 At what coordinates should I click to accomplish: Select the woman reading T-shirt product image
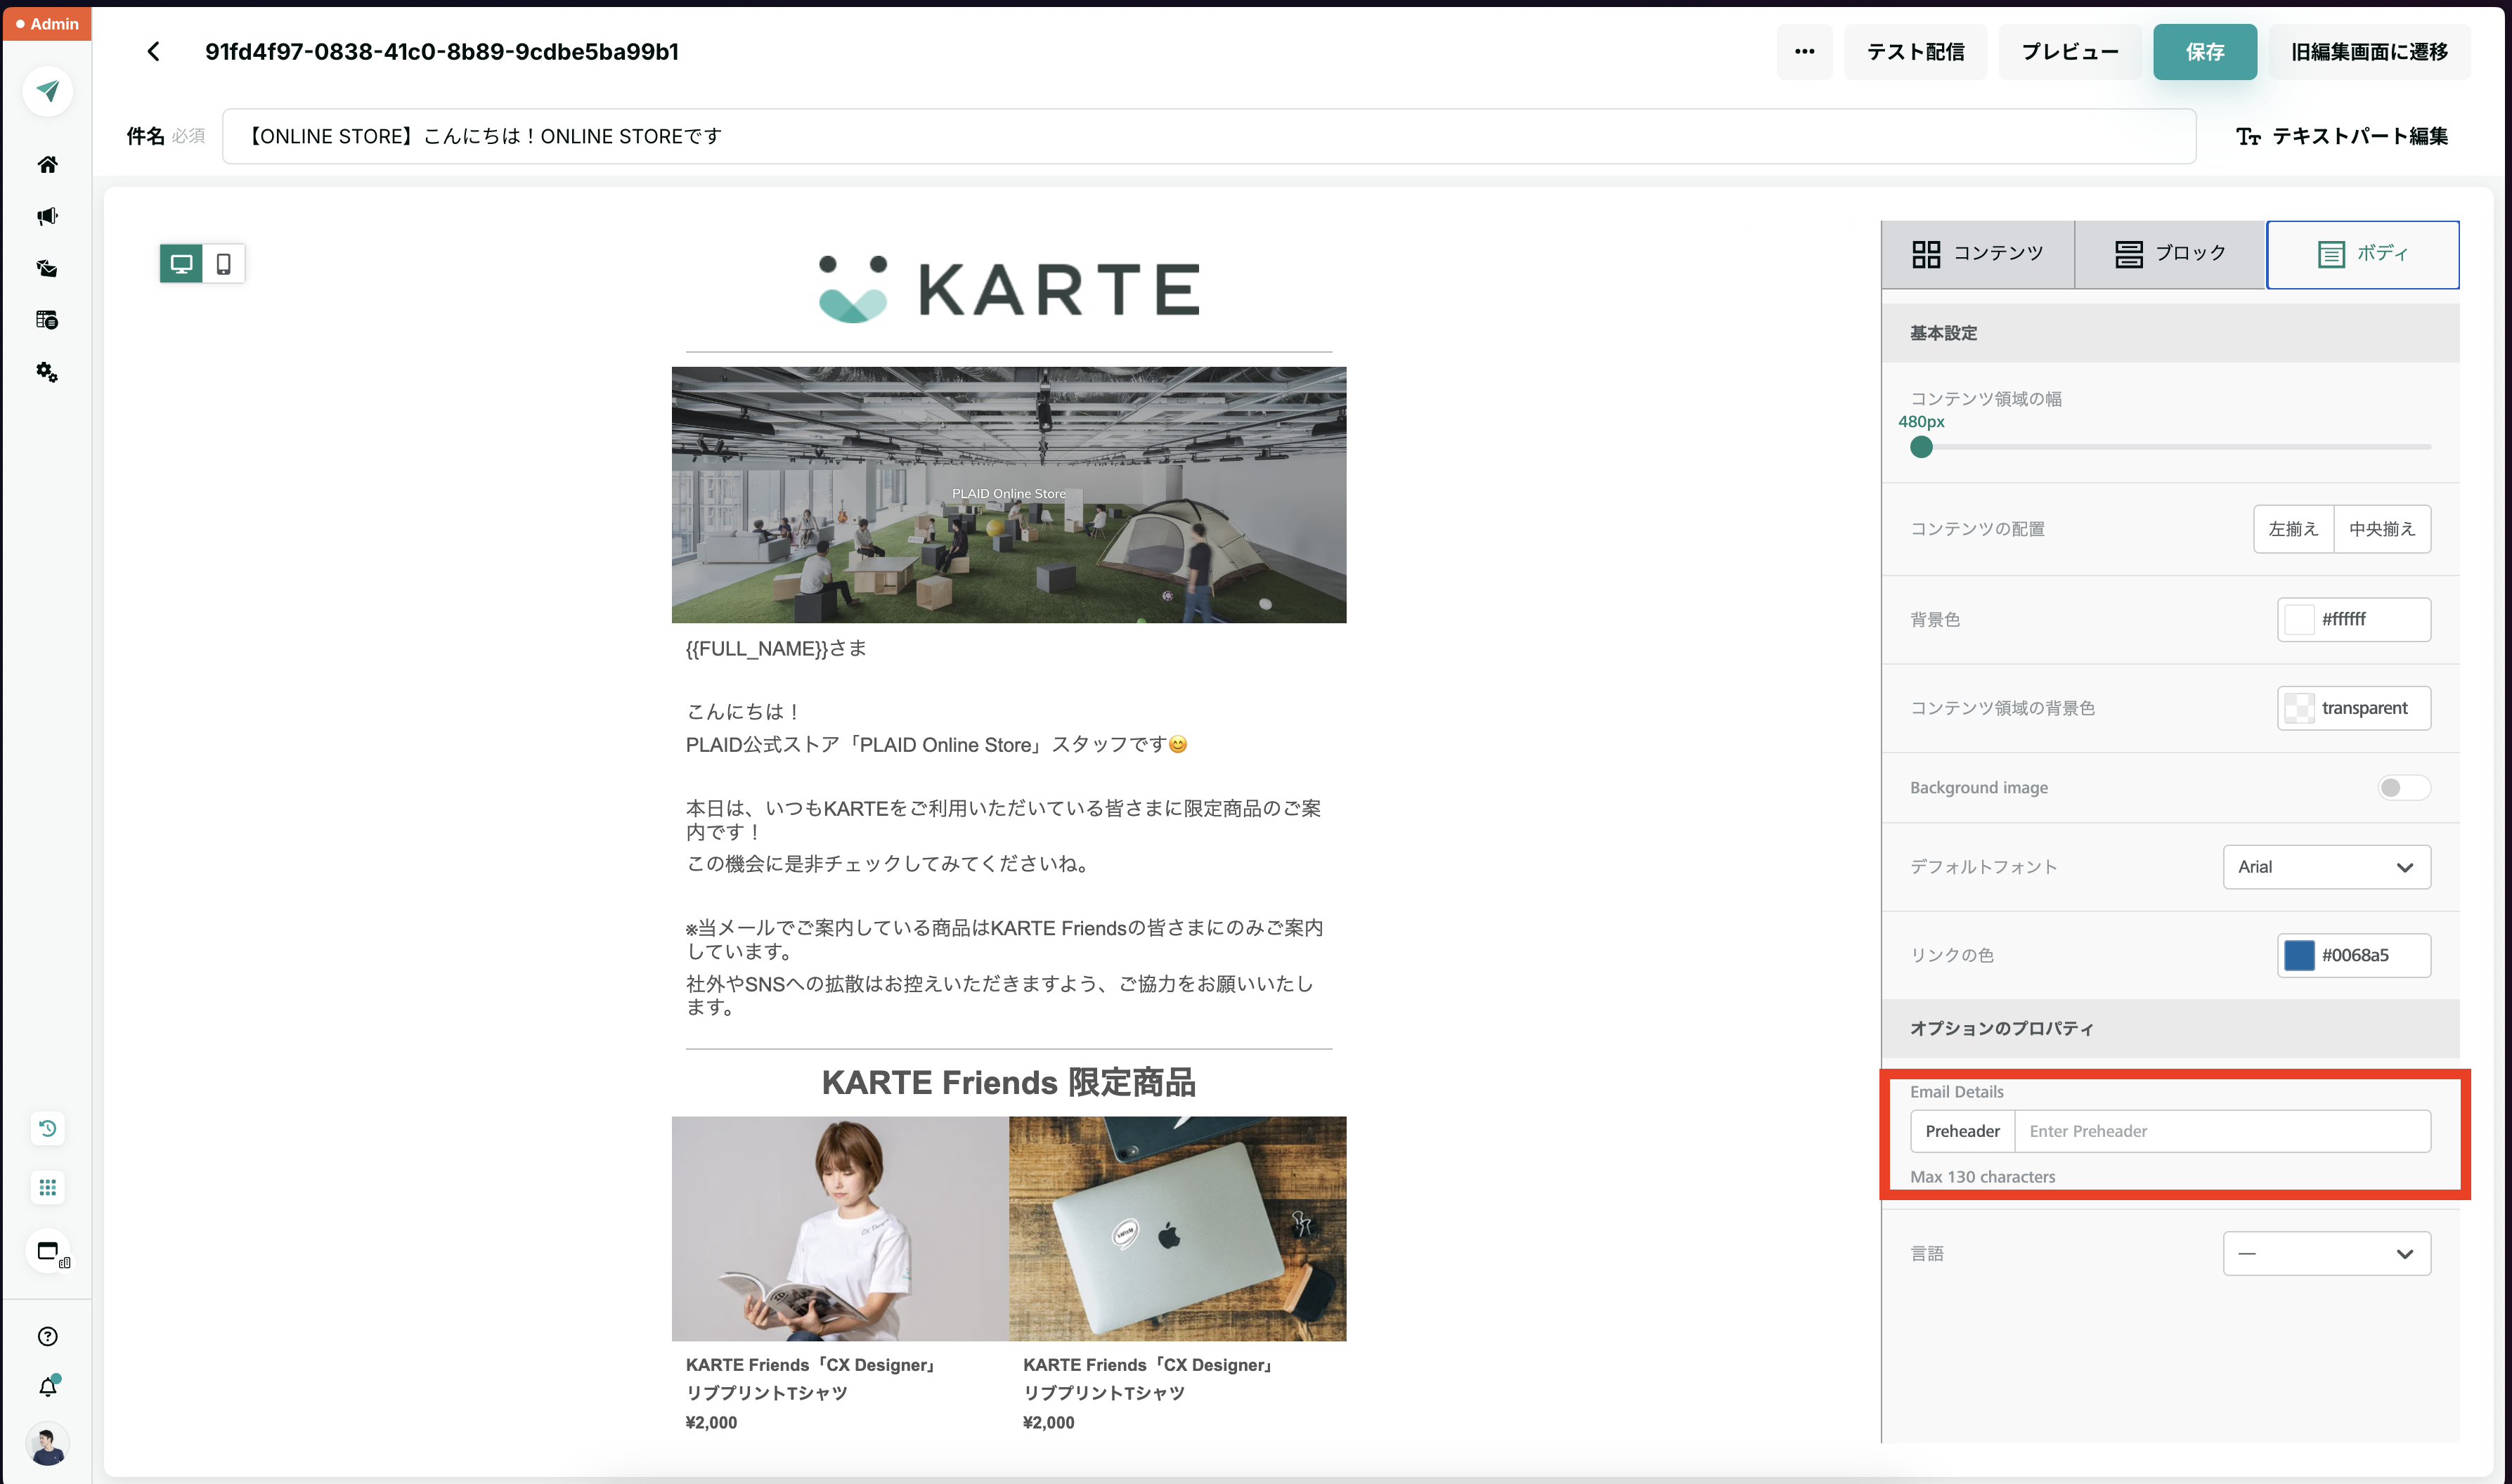840,1229
